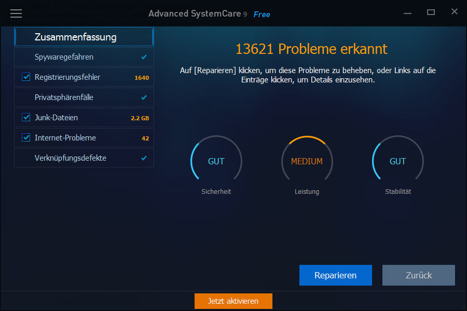Viewport: 467px width, 311px height.
Task: Open Spywaregefahren results
Action: pos(84,57)
